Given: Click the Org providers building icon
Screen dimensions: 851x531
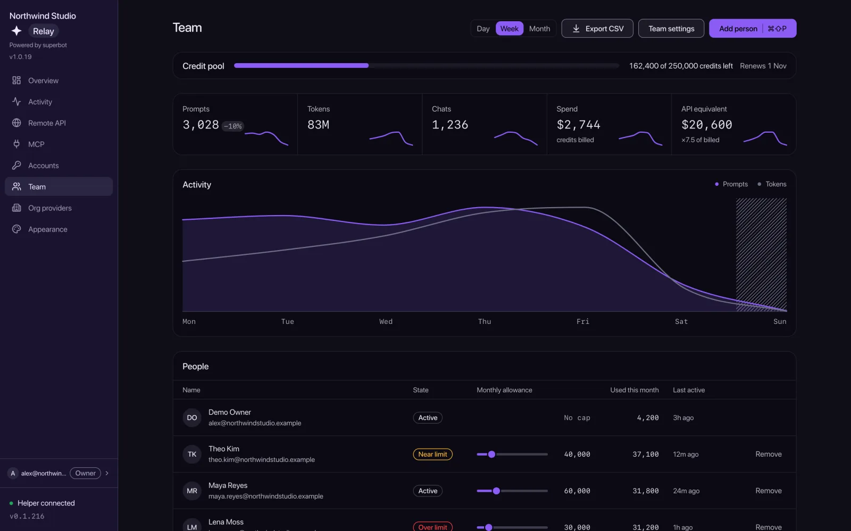Looking at the screenshot, I should click(x=16, y=208).
